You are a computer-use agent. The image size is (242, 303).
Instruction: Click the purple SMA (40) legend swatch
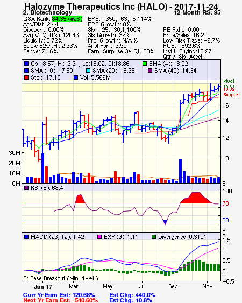coord(150,71)
